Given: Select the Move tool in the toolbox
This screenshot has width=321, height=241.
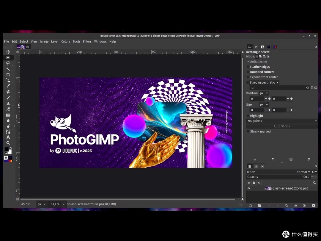Looking at the screenshot, I should pos(8,52).
